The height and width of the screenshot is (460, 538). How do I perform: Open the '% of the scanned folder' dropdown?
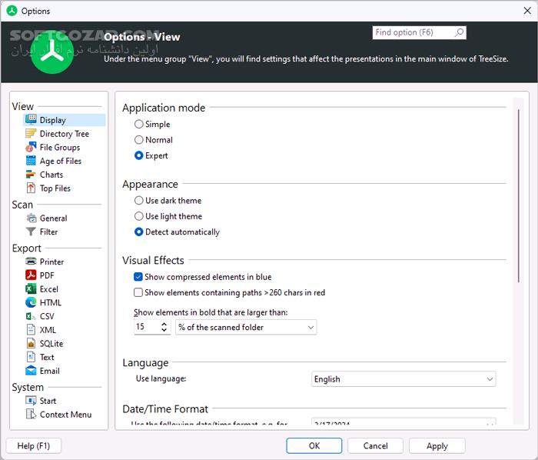pyautogui.click(x=246, y=327)
